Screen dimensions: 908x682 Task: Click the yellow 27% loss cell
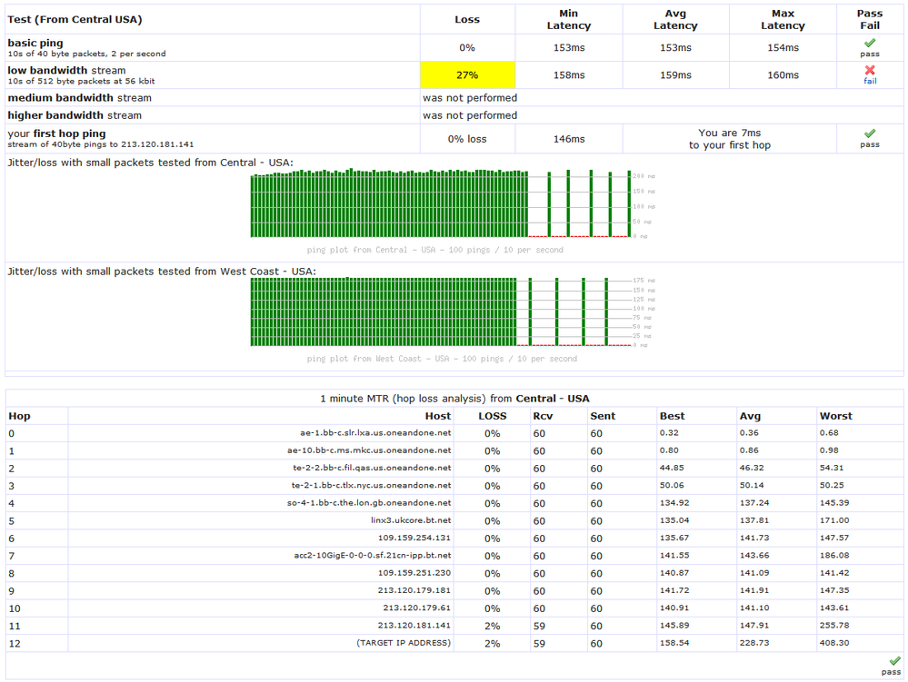pos(467,75)
